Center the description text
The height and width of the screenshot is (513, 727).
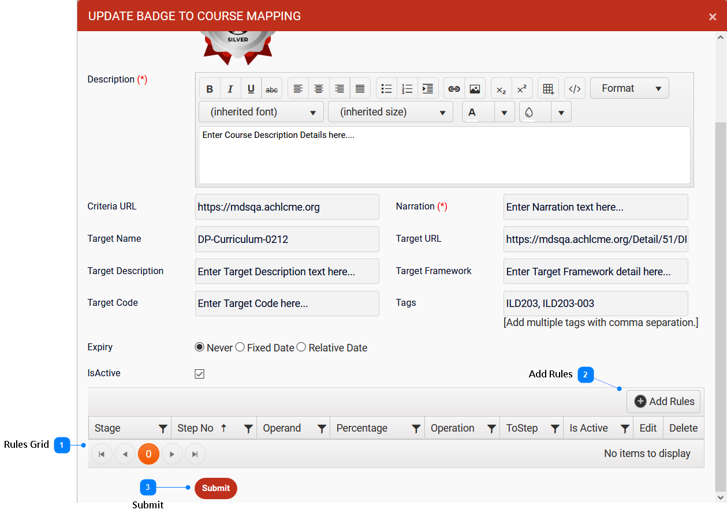(319, 89)
